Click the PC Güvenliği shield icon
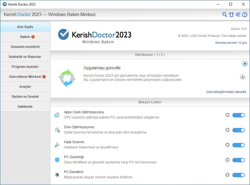This screenshot has width=250, height=185. [x=57, y=160]
